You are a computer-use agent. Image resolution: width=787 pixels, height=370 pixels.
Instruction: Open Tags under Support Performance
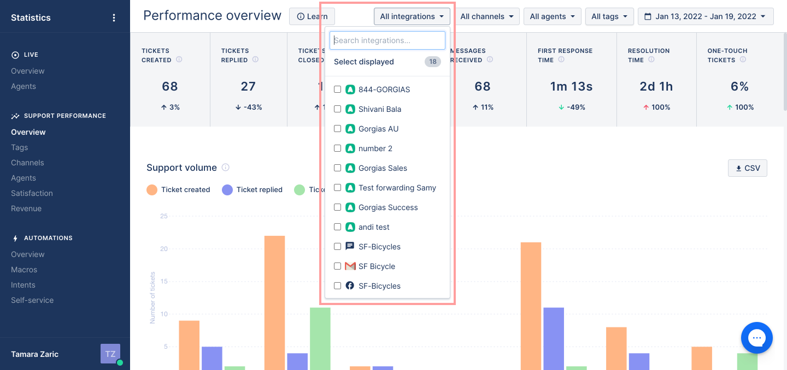[x=19, y=147]
